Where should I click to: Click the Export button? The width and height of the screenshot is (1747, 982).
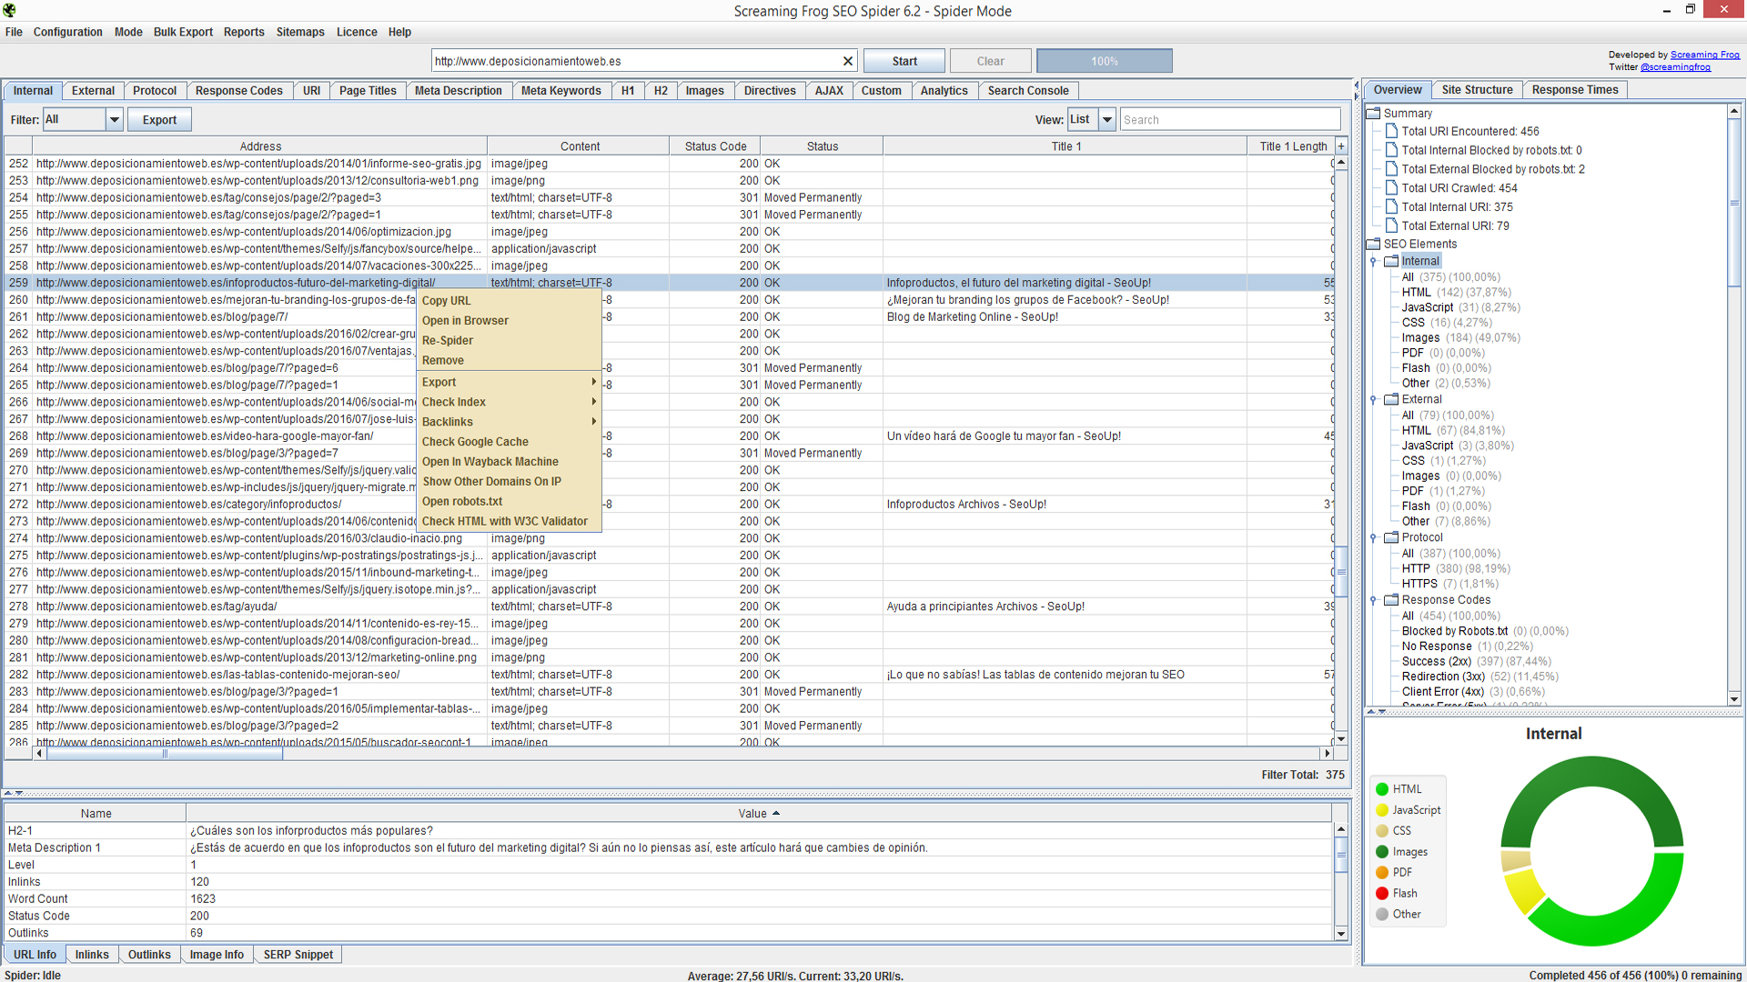click(159, 120)
